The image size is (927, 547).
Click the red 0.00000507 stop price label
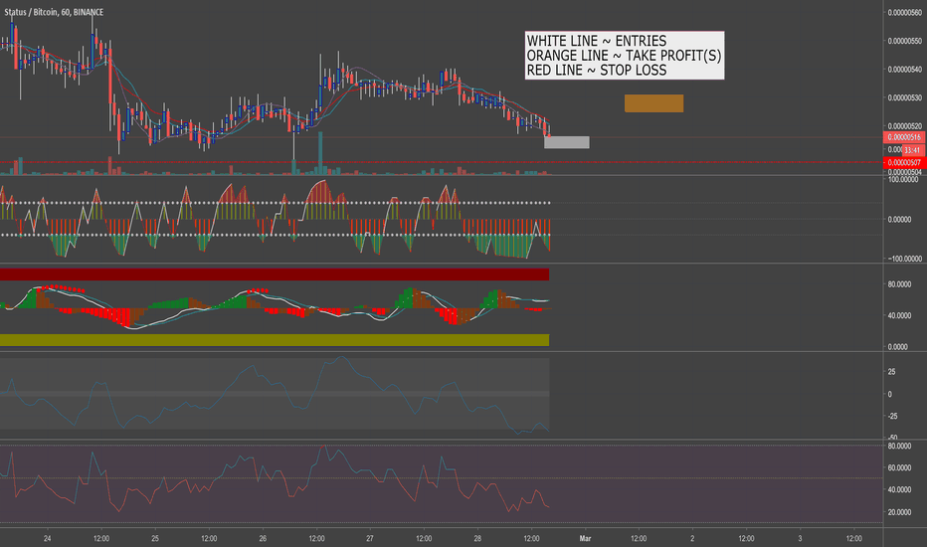point(904,163)
